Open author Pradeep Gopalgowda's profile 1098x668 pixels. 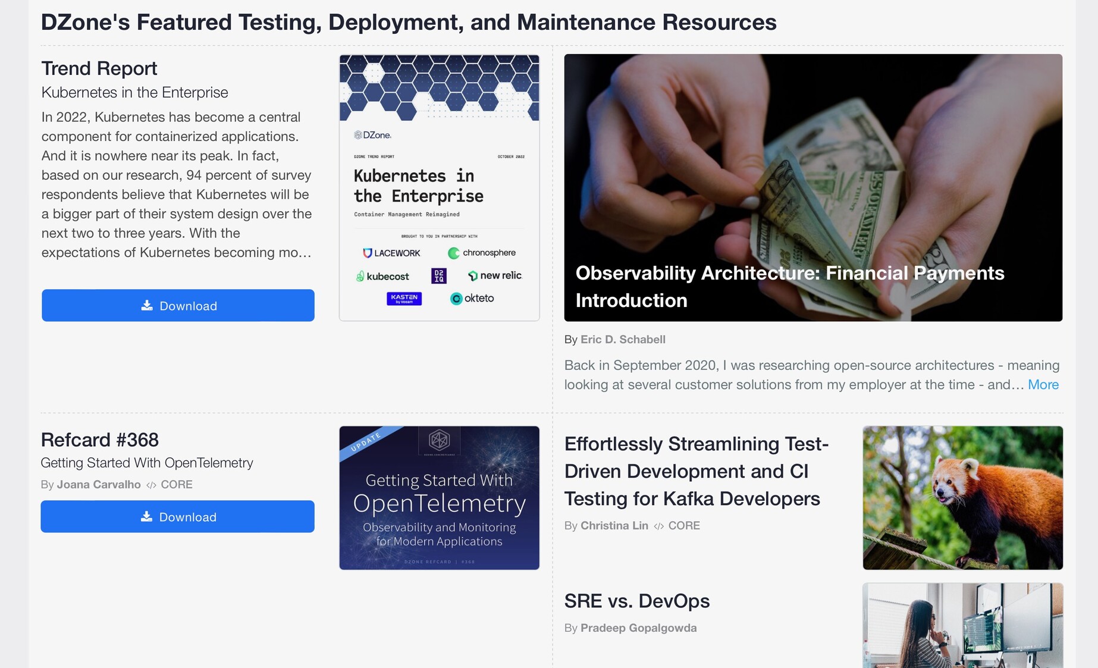coord(638,628)
